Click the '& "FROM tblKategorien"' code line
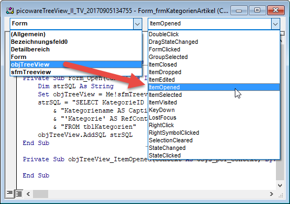Image resolution: width=290 pixels, height=204 pixels. pyautogui.click(x=95, y=127)
